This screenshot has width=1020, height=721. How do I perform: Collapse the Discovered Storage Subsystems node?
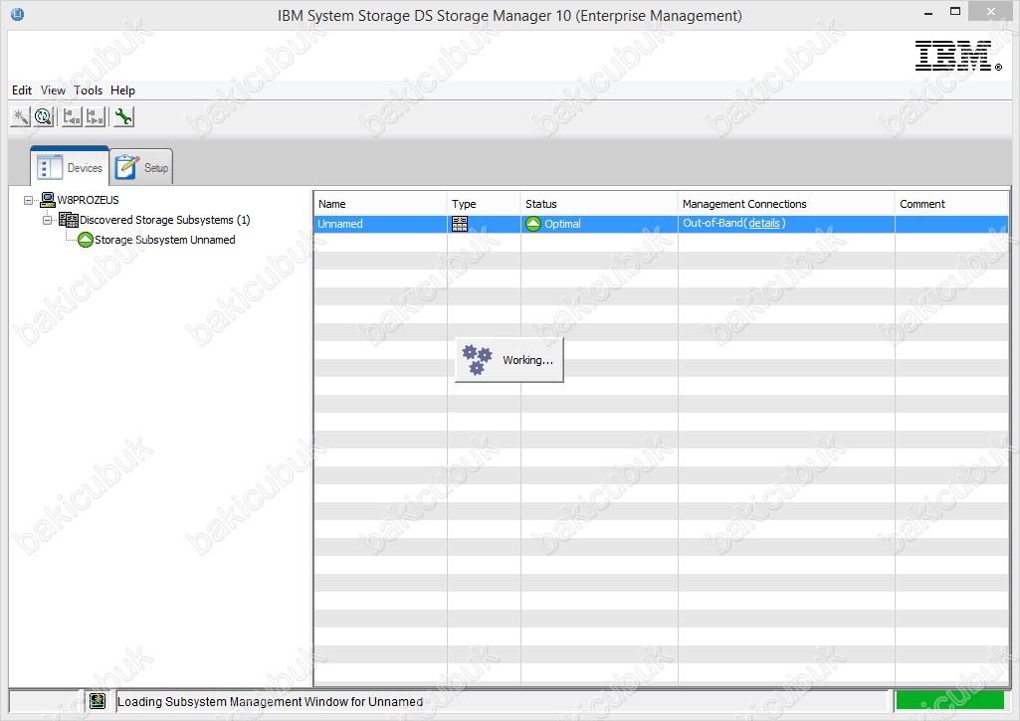coord(47,221)
